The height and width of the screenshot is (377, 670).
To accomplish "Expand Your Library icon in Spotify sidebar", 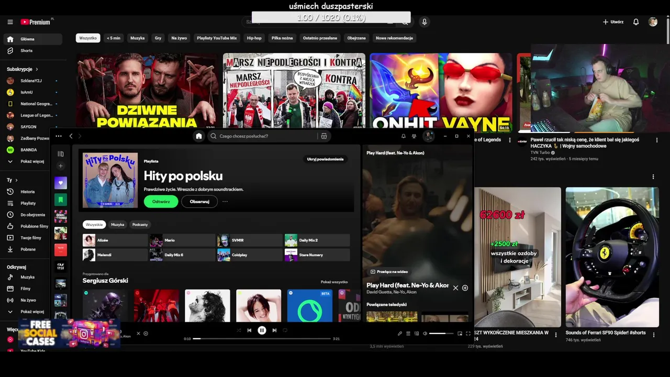I will [61, 154].
